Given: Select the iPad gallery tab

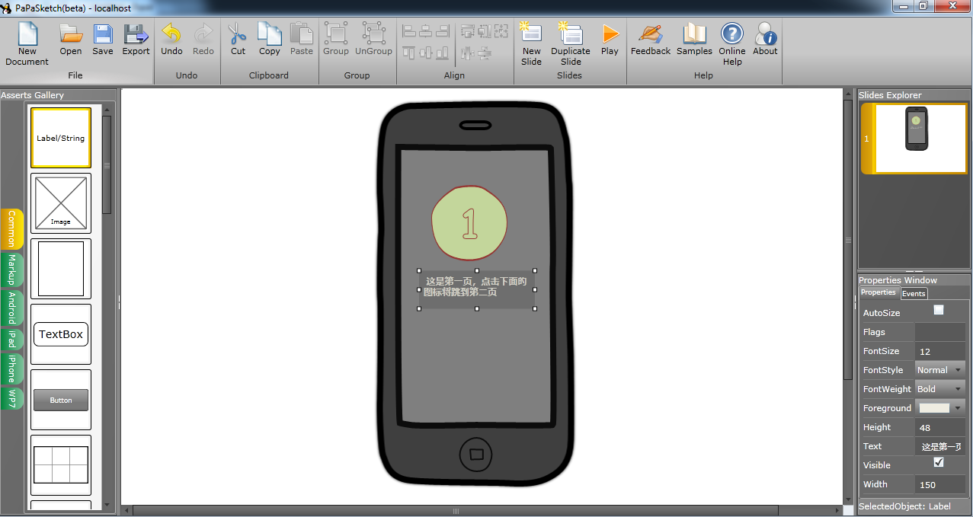Looking at the screenshot, I should 12,340.
